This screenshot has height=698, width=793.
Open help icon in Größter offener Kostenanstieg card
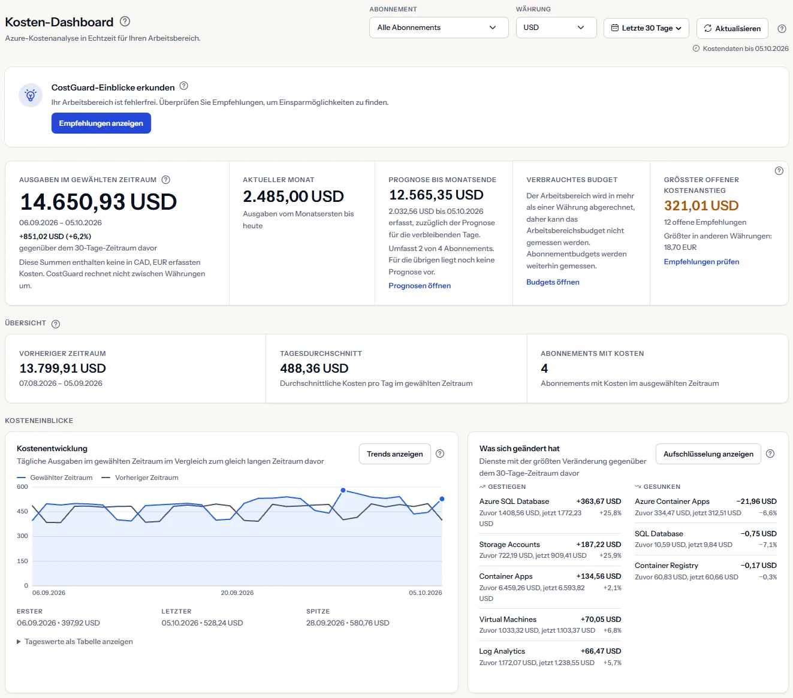tap(779, 171)
